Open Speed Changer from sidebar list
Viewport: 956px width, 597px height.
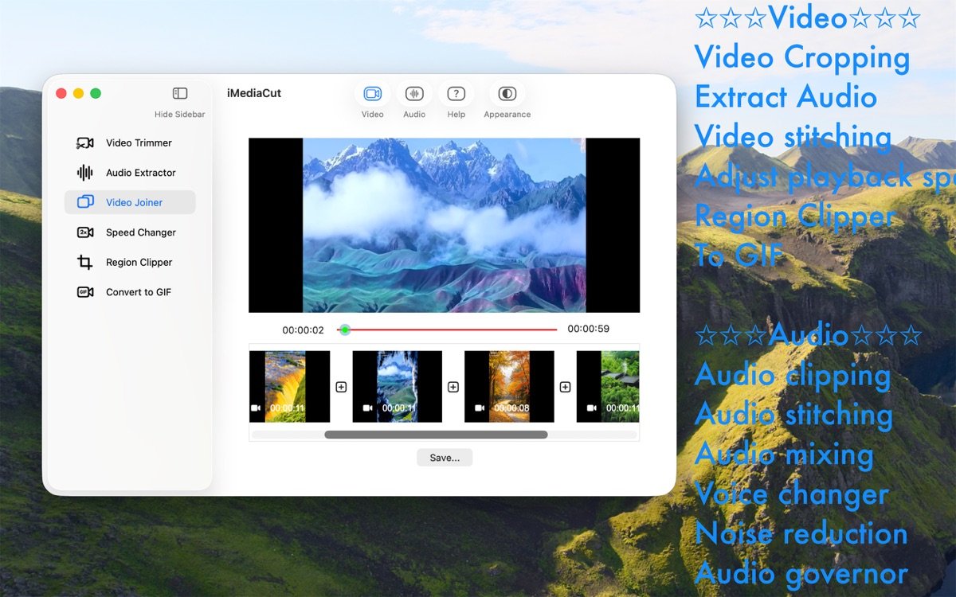point(141,232)
